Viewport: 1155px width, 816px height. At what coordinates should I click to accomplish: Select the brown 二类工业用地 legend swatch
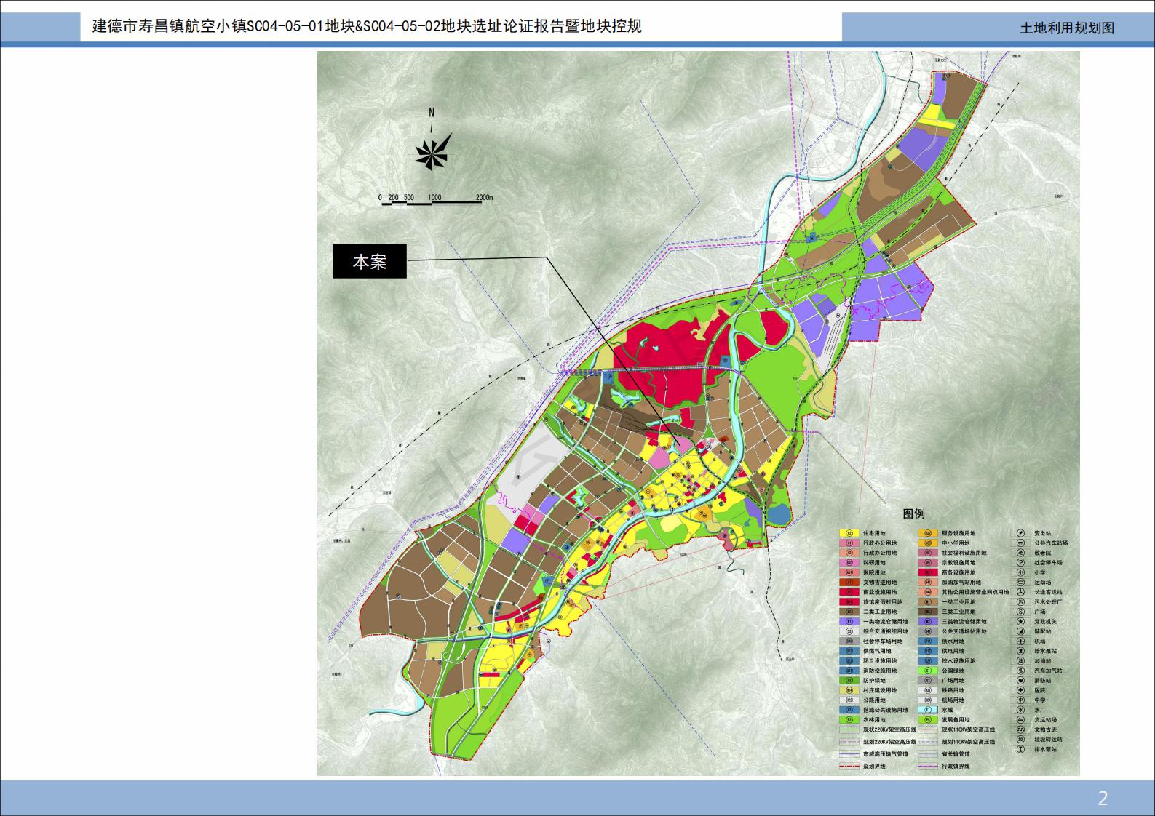849,612
